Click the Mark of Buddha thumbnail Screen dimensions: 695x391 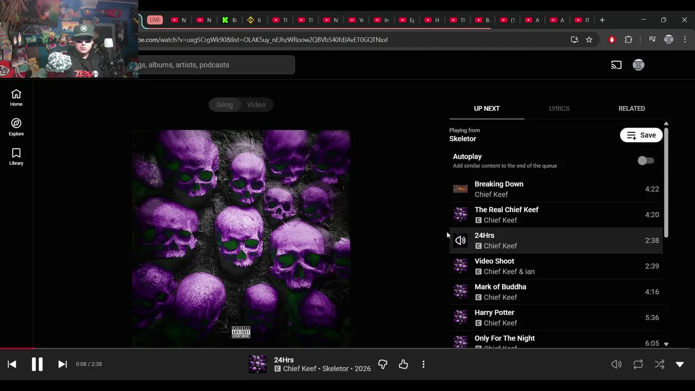click(460, 292)
